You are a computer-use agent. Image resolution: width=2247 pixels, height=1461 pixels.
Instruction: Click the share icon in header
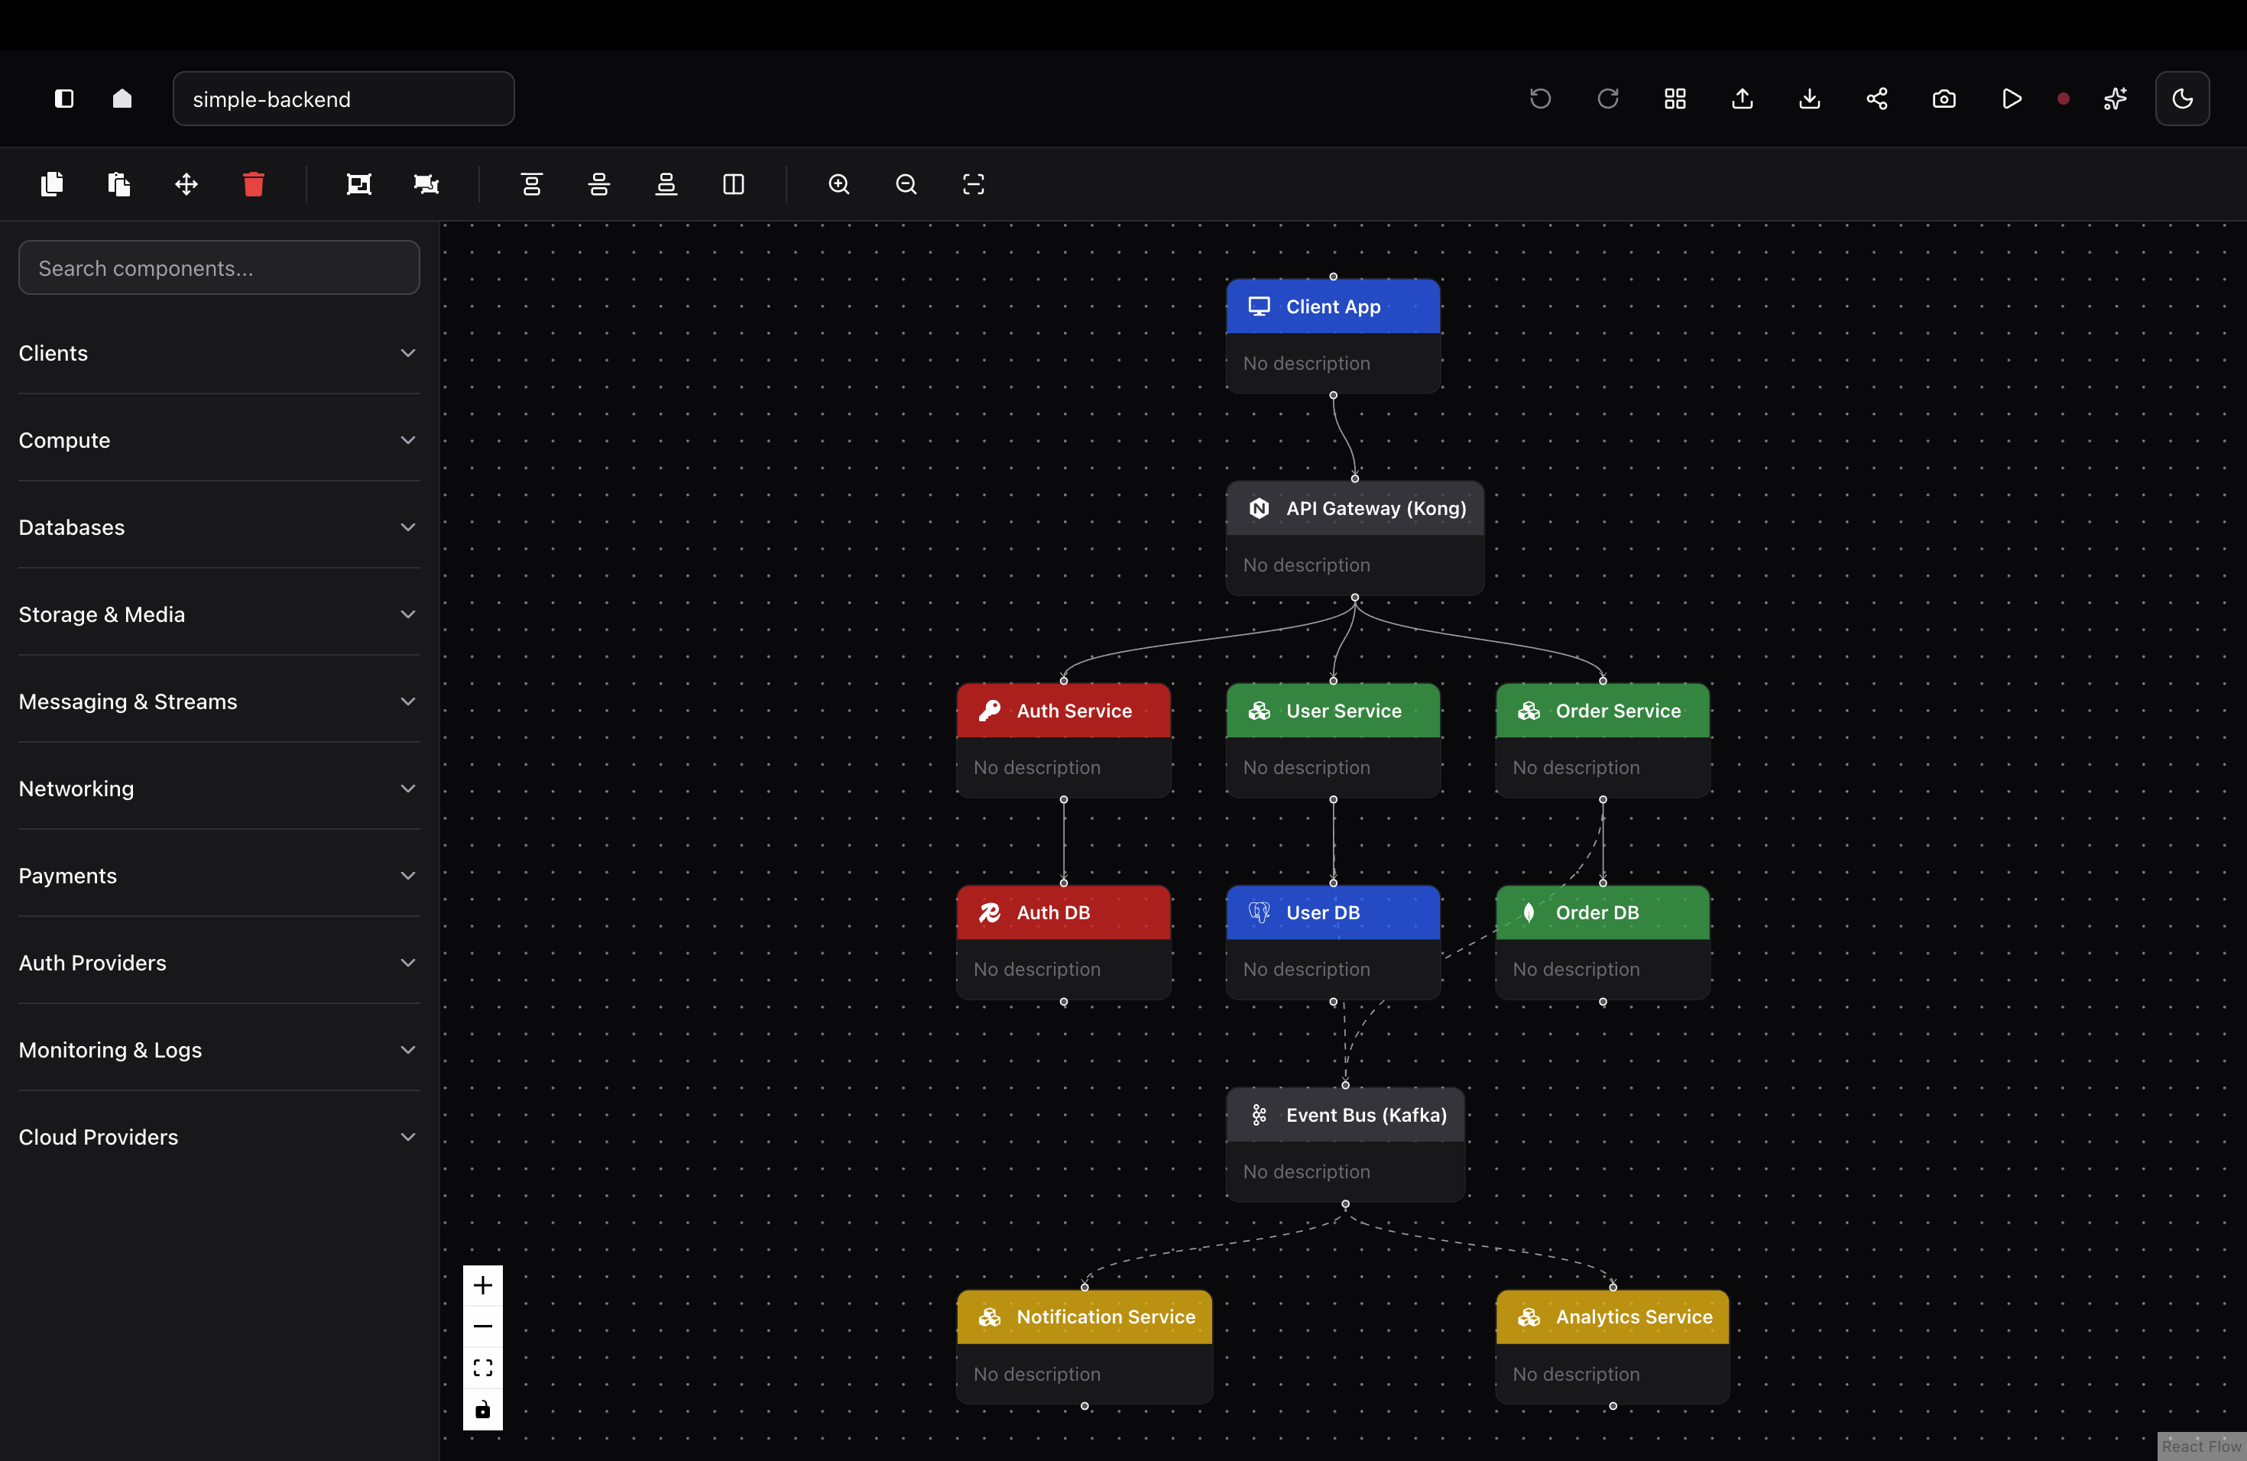click(x=1877, y=99)
